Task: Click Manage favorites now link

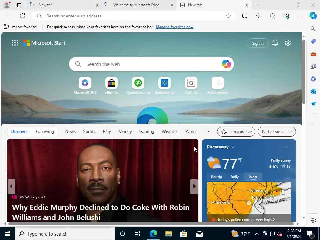Action: coord(174,27)
